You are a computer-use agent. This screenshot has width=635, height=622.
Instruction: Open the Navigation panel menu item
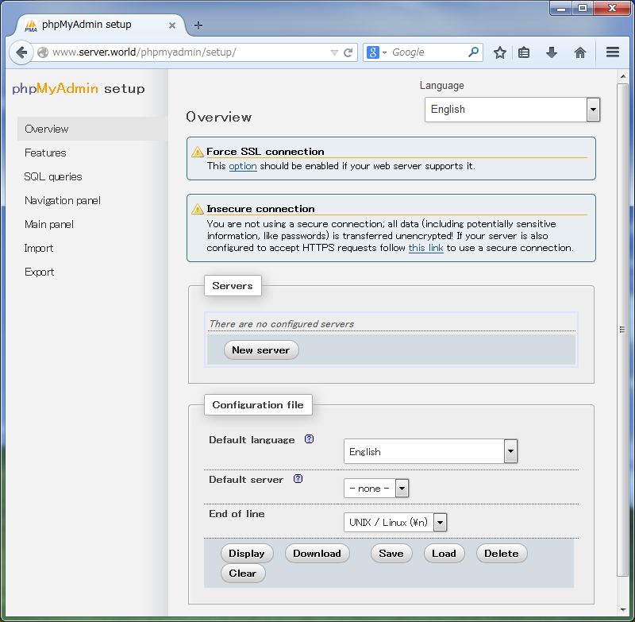(x=63, y=200)
